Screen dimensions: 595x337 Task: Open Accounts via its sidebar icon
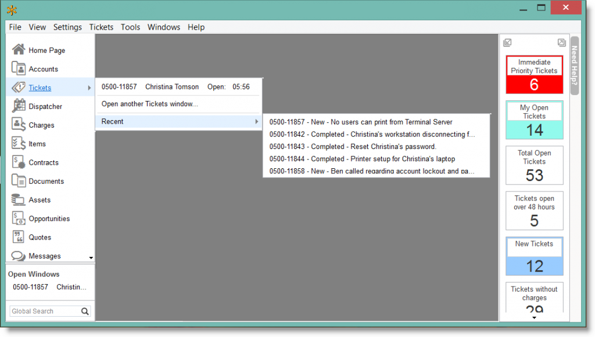(19, 69)
